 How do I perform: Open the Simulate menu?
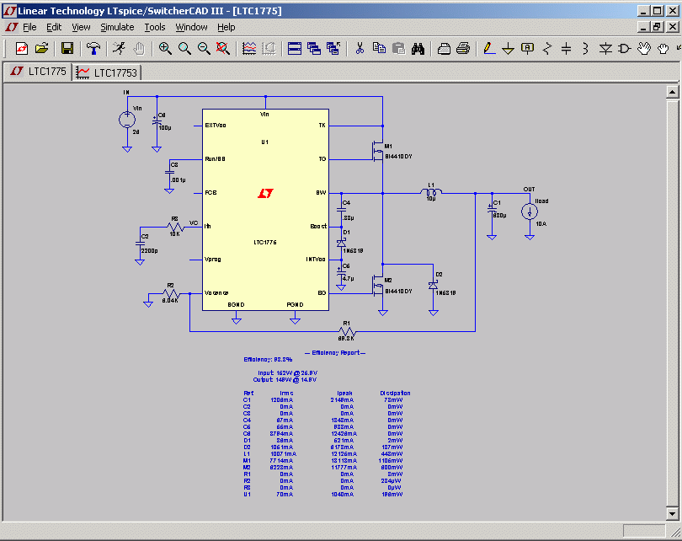[x=117, y=27]
